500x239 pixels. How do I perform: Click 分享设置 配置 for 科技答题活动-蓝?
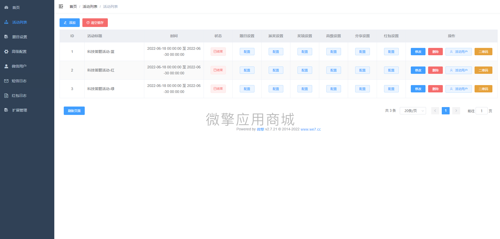363,52
